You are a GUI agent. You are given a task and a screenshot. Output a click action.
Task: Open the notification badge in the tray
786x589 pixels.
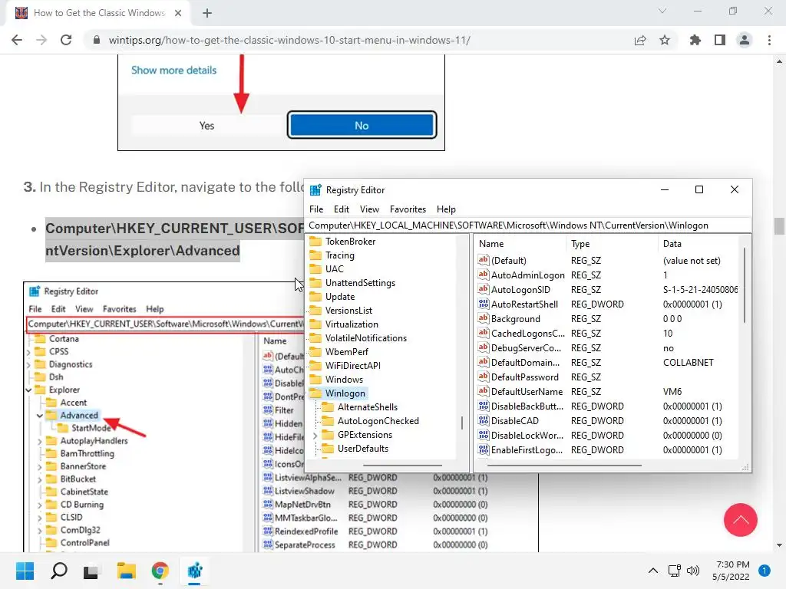764,571
